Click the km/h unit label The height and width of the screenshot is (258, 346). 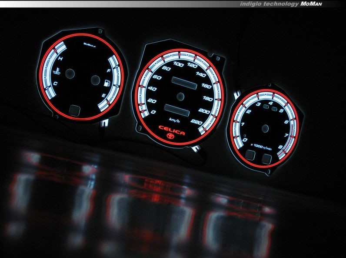(x=174, y=121)
